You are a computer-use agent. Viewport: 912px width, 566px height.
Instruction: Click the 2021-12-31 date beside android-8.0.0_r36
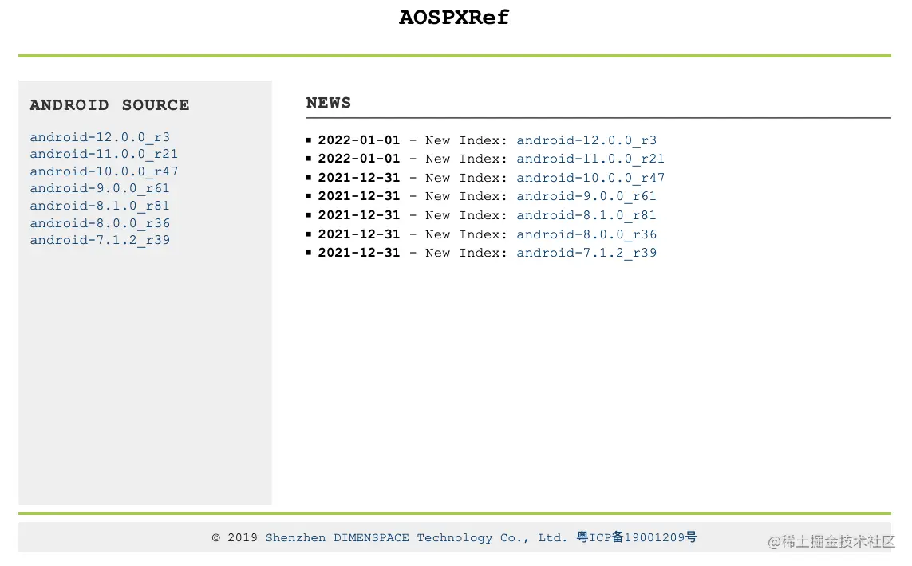[x=359, y=234]
